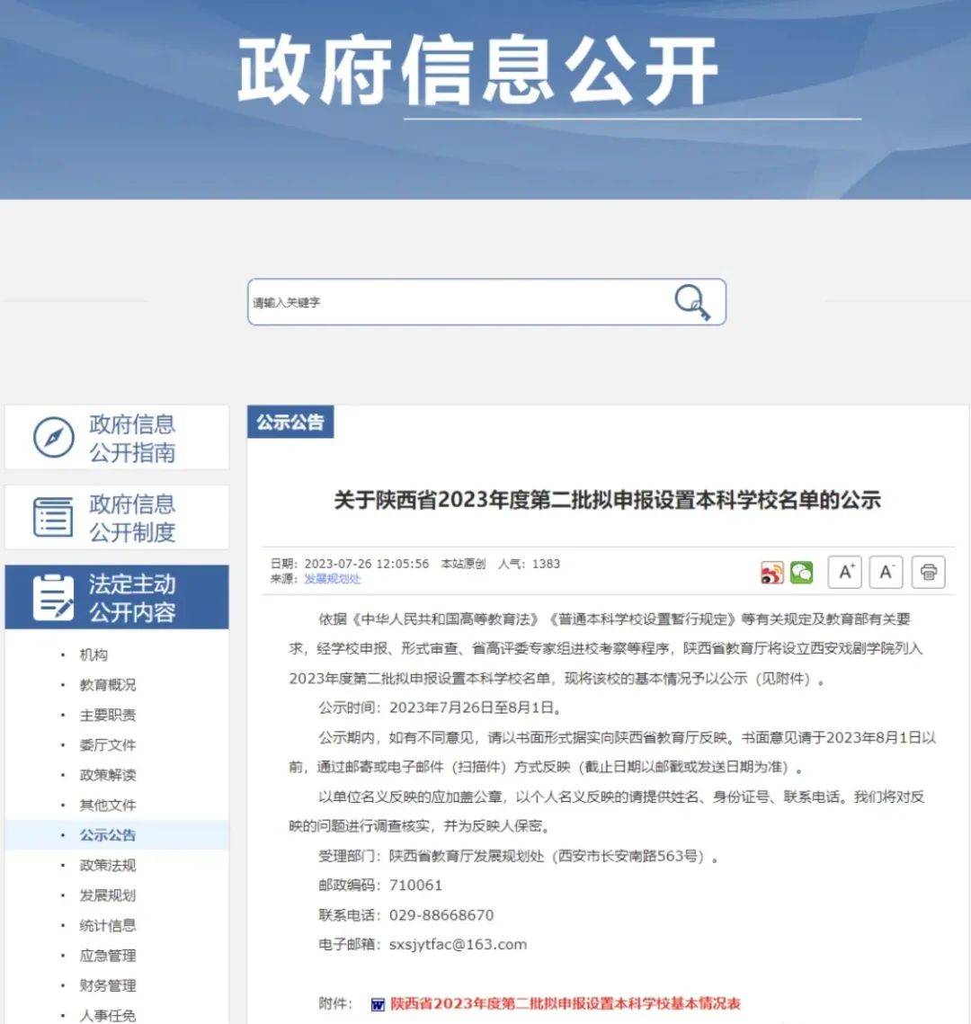Open 机构 in sidebar list
Viewport: 971px width, 1024px height.
(x=94, y=654)
